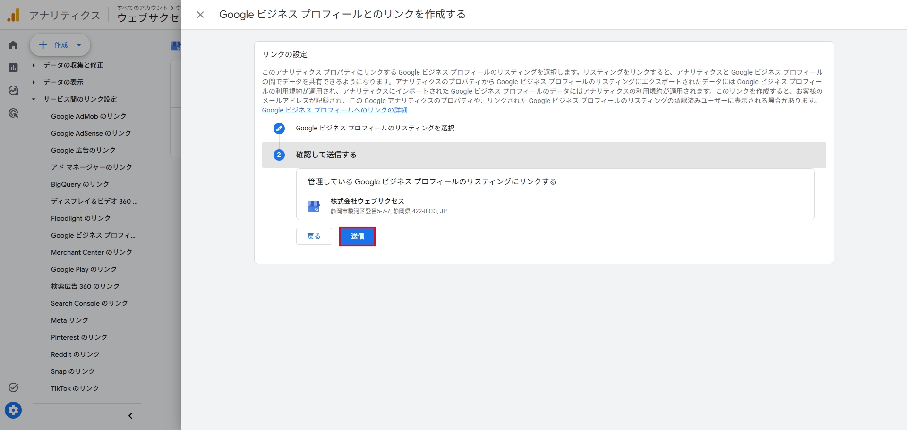Click the 送信 submit button
This screenshot has height=430, width=907.
(x=357, y=236)
